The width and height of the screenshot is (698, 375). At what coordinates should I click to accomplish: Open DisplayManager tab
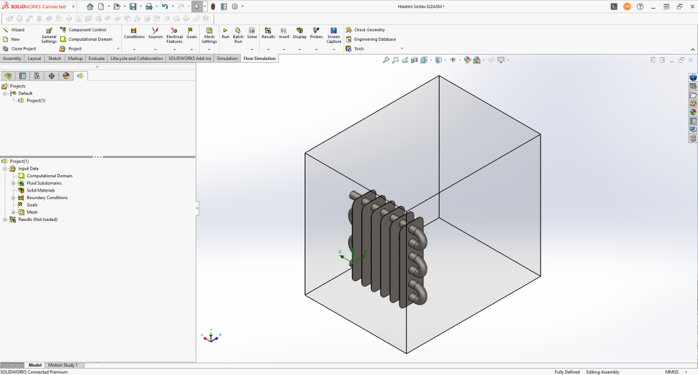pos(66,76)
